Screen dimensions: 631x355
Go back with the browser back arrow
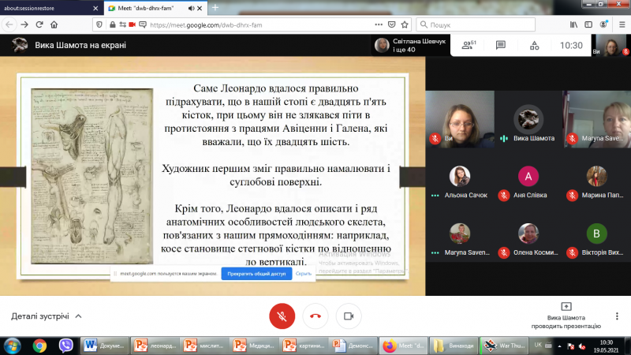(x=9, y=24)
